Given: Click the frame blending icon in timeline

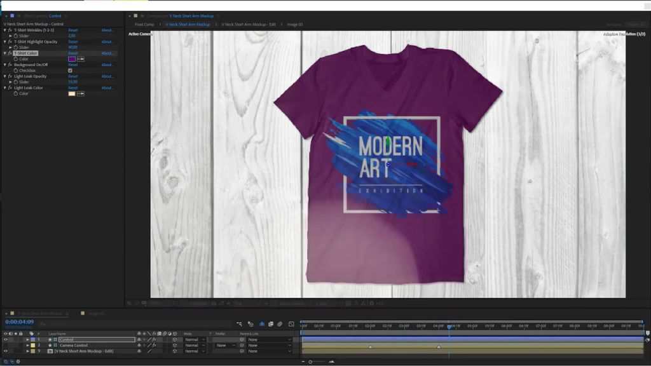Looking at the screenshot, I should [x=271, y=324].
